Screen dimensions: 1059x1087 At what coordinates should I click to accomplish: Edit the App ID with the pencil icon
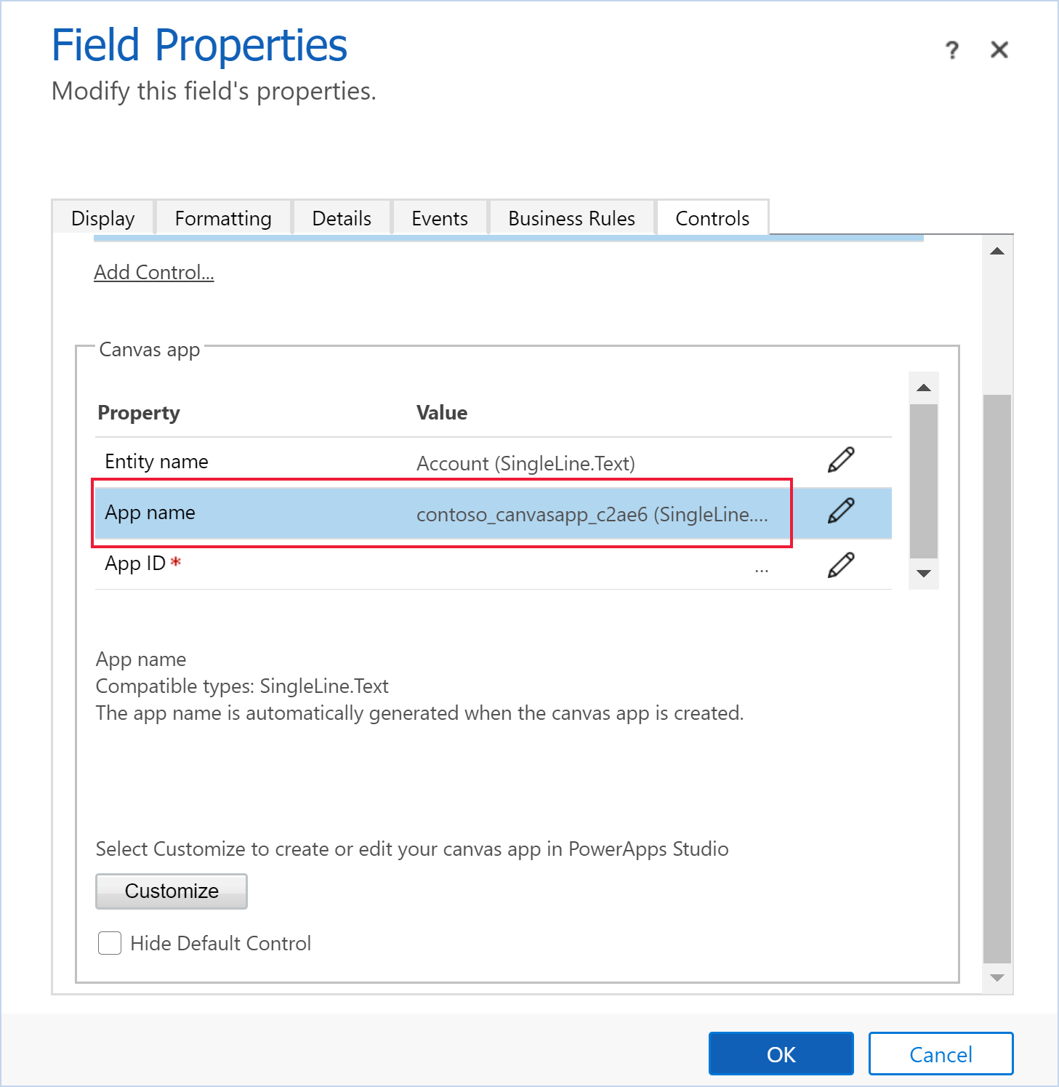pyautogui.click(x=840, y=565)
